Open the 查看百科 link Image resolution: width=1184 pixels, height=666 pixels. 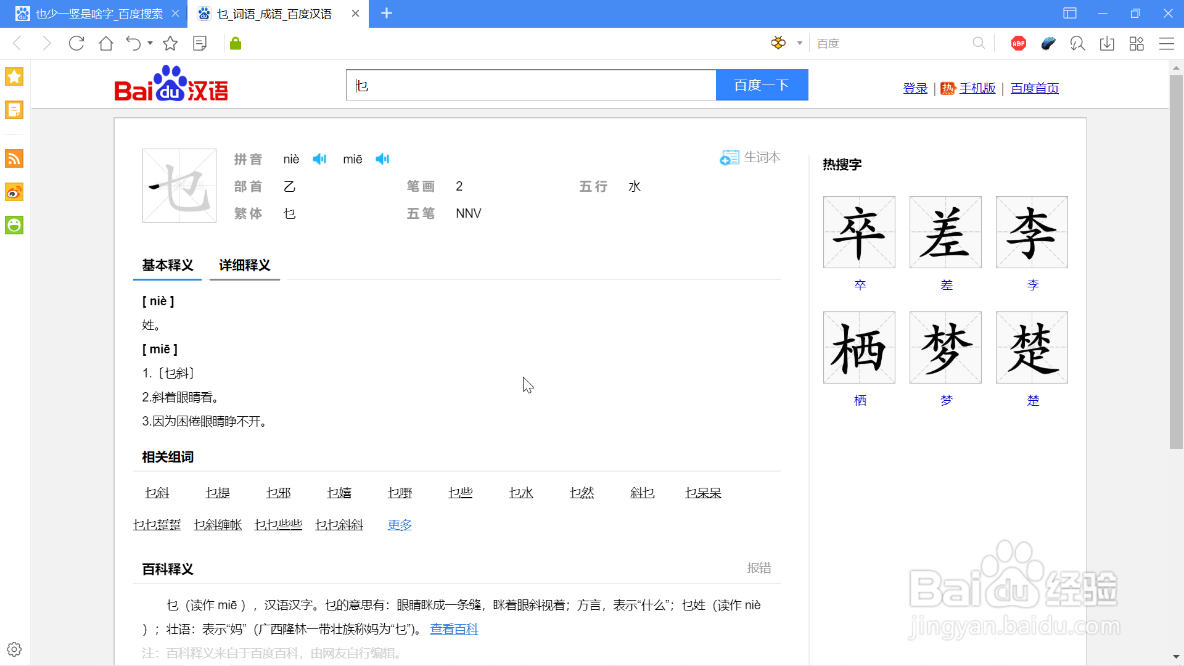(454, 628)
